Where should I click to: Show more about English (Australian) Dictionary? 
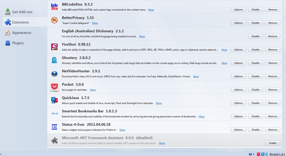pos(142,36)
